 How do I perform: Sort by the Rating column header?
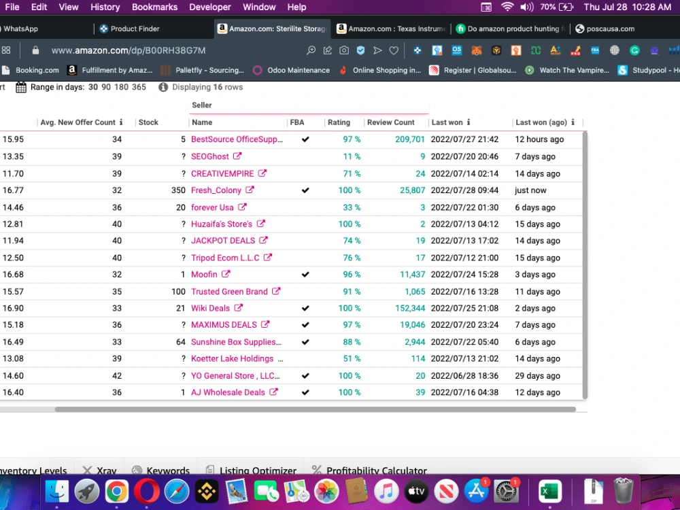(339, 122)
